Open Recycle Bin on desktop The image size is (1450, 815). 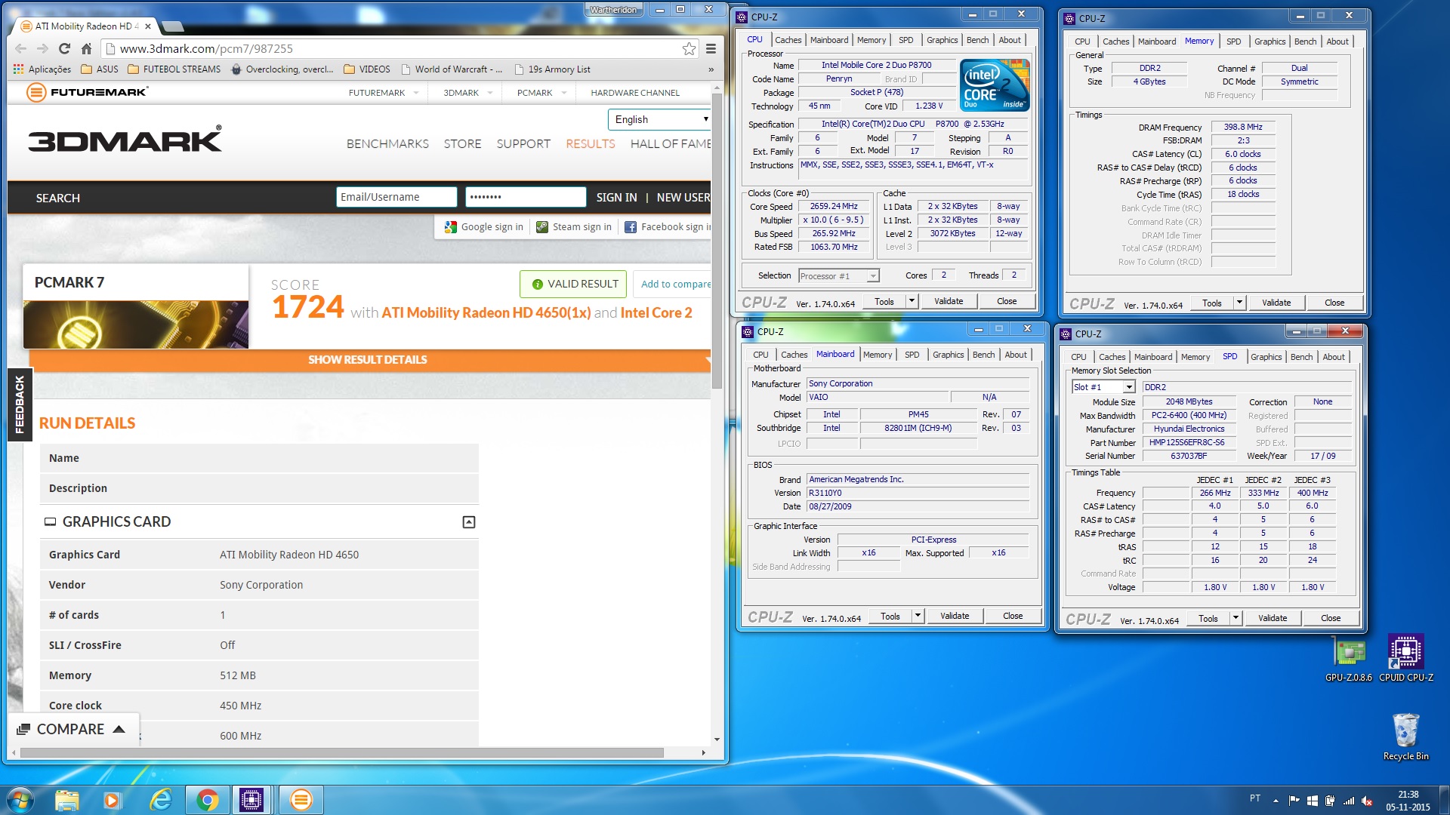coord(1405,737)
